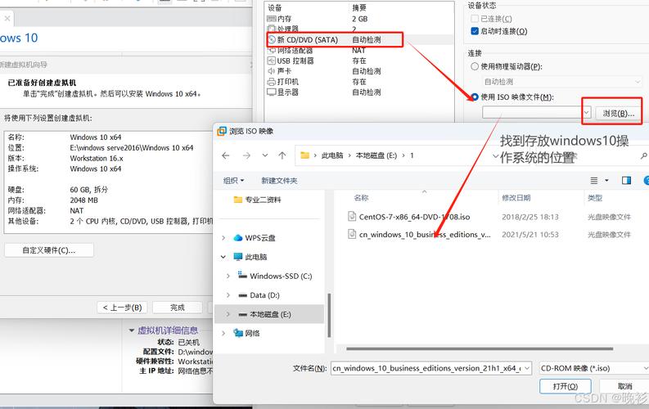
Task: Select the 显示器 display device icon
Action: coord(272,92)
